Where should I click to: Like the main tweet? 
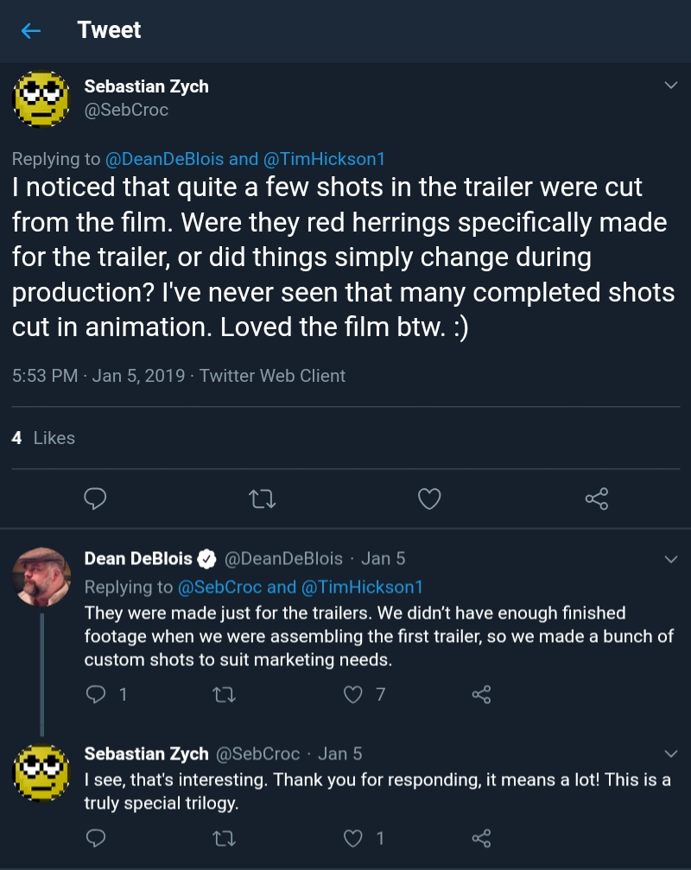coord(428,499)
